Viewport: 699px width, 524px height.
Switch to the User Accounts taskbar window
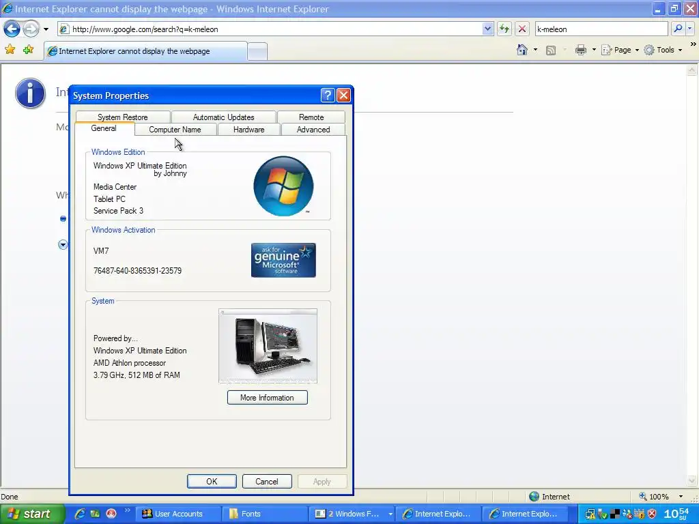[179, 514]
